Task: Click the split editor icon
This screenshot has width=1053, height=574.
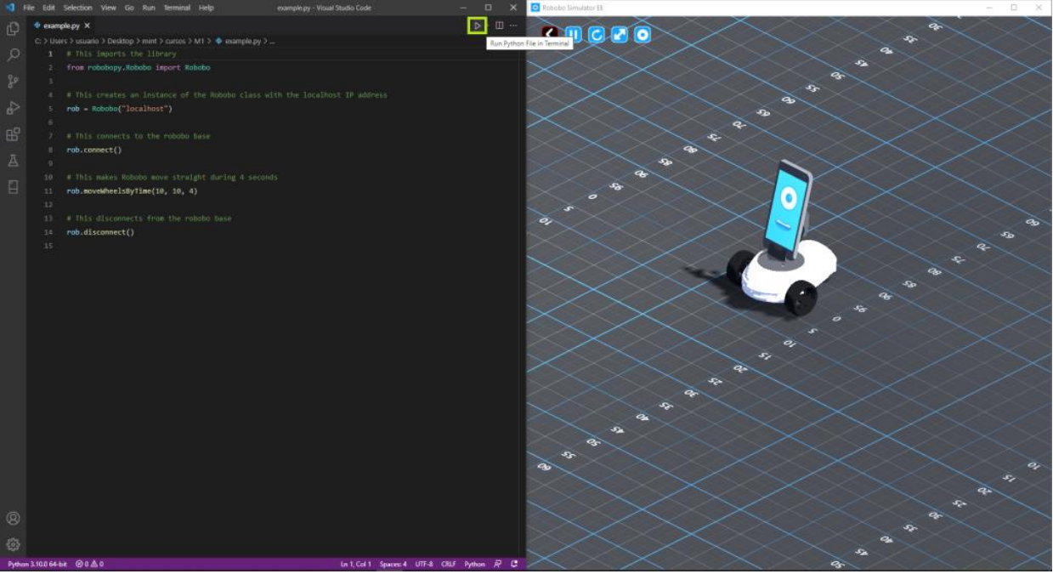Action: pyautogui.click(x=499, y=26)
